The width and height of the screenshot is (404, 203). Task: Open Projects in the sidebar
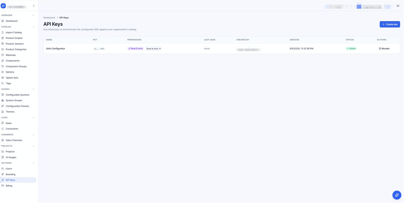18,152
